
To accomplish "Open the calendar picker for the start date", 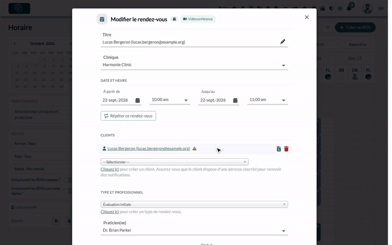I will [x=138, y=100].
